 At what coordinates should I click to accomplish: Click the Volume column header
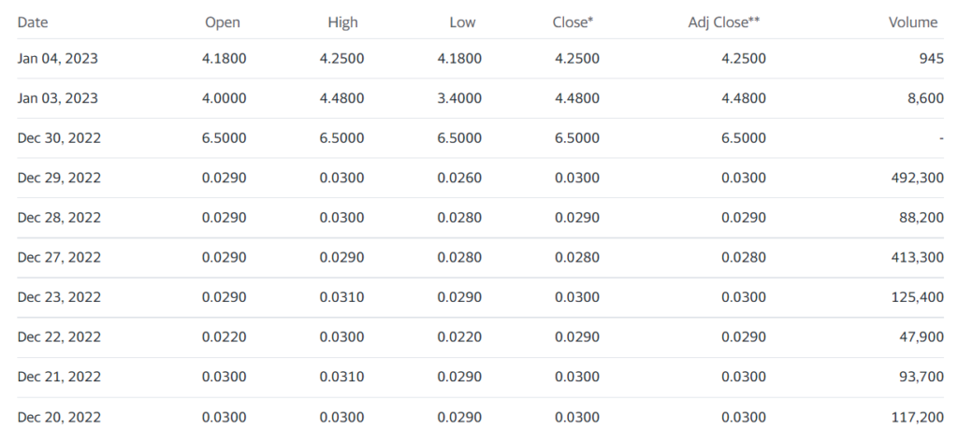[x=913, y=22]
